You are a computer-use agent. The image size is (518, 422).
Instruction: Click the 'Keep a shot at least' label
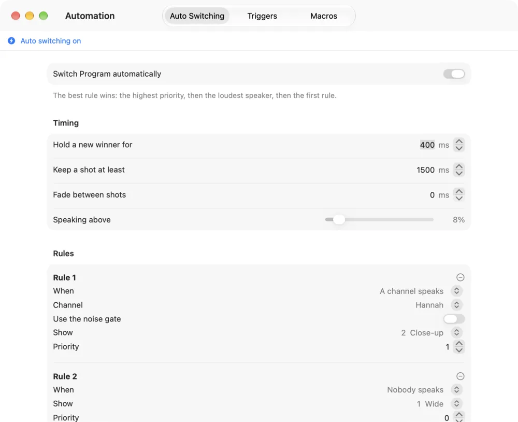[x=89, y=170]
